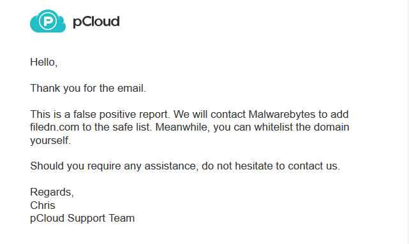Click the word "yourself." ending the paragraph
409x244 pixels.
(50, 140)
